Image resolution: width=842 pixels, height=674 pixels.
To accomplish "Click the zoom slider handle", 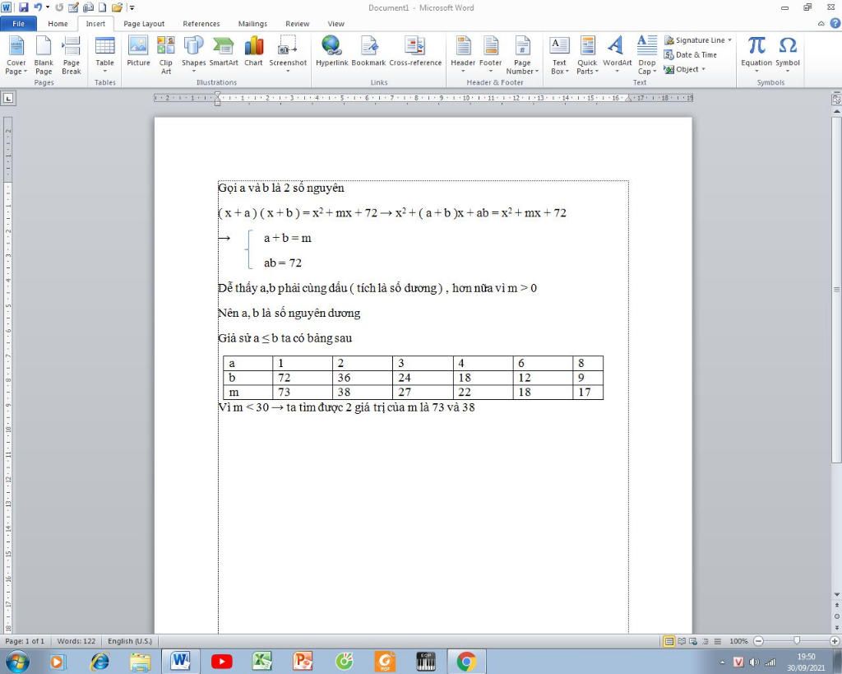I will click(x=797, y=641).
